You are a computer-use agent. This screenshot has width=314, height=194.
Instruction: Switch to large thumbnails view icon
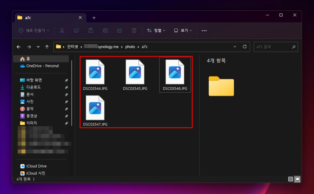(x=297, y=179)
